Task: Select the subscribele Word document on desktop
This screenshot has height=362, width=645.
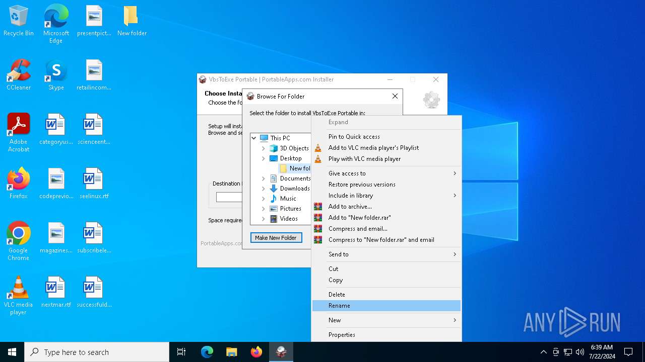Action: 94,238
